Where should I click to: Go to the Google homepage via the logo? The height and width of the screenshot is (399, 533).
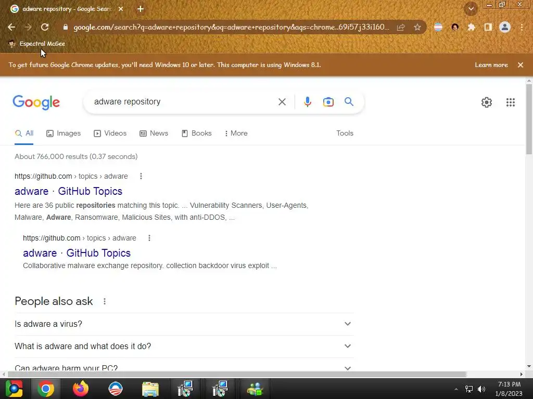tap(36, 102)
